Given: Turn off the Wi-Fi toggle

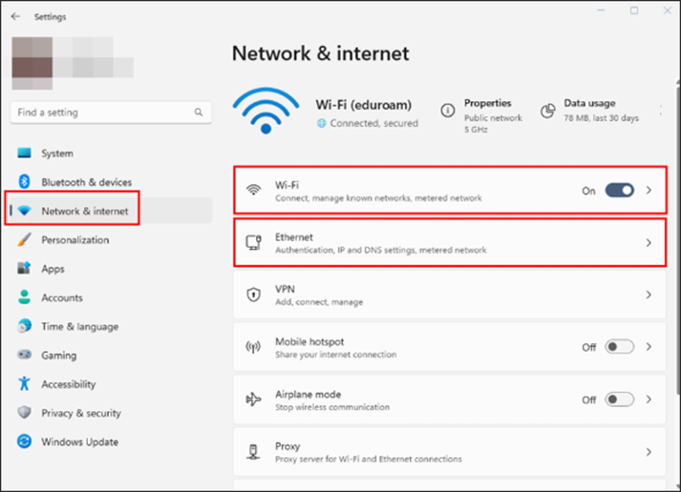Looking at the screenshot, I should pyautogui.click(x=620, y=191).
